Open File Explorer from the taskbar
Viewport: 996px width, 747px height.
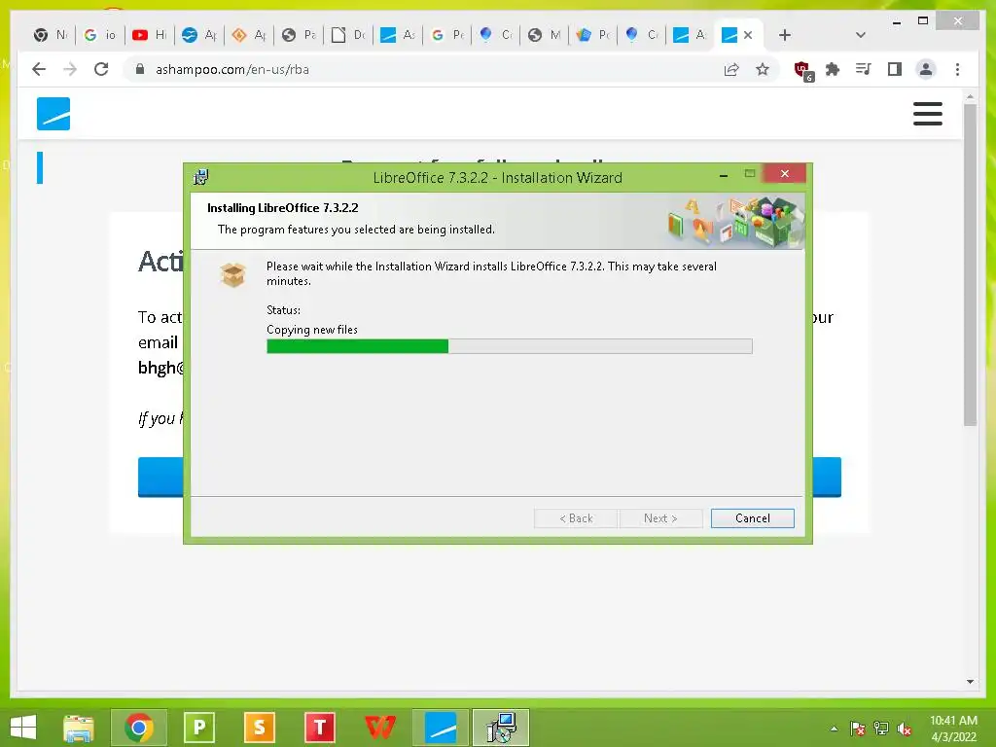[x=79, y=728]
